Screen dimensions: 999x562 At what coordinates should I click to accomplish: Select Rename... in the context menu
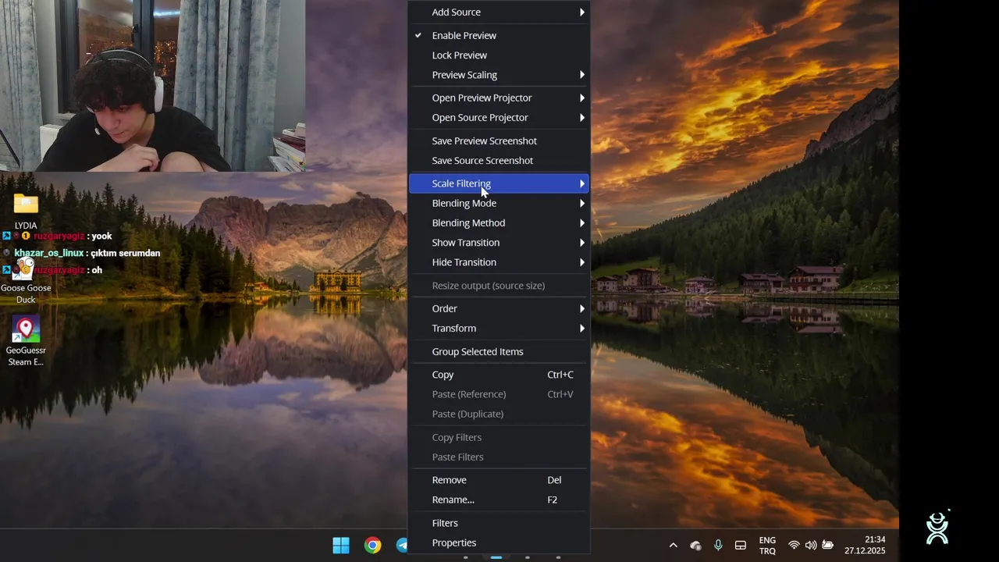(x=499, y=500)
